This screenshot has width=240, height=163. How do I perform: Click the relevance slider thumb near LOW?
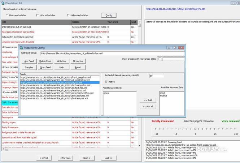click(160, 59)
